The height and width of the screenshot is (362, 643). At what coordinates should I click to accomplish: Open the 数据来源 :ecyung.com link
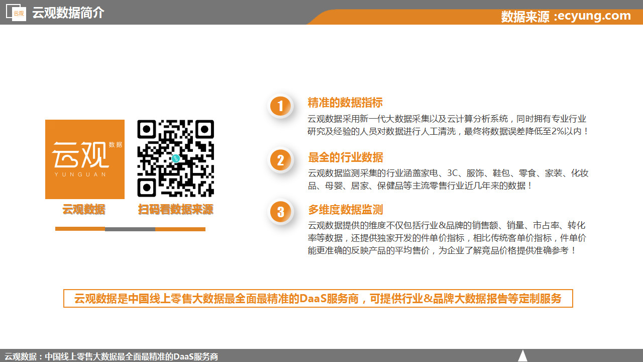point(566,16)
